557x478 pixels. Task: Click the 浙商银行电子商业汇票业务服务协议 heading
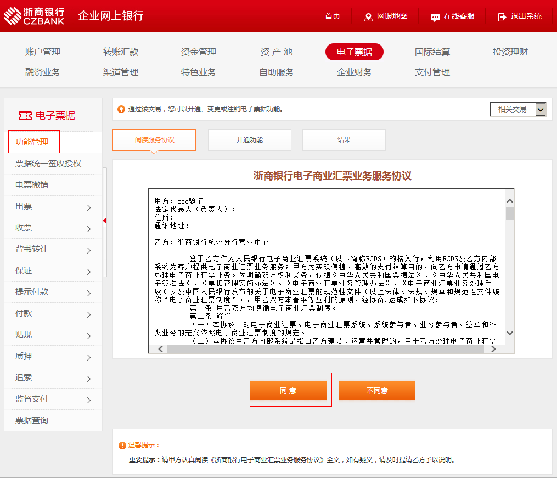click(x=332, y=176)
